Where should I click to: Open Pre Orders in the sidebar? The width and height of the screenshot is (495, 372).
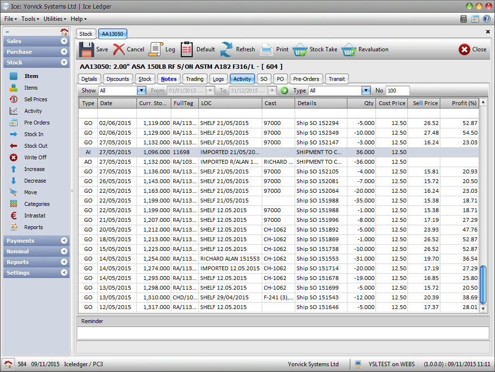tap(37, 123)
